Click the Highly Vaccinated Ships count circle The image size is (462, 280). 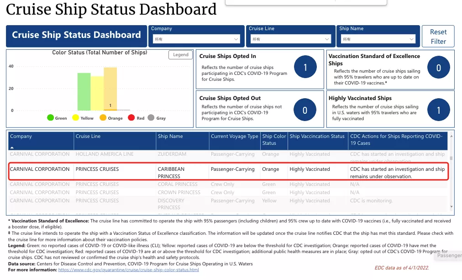[x=438, y=110]
